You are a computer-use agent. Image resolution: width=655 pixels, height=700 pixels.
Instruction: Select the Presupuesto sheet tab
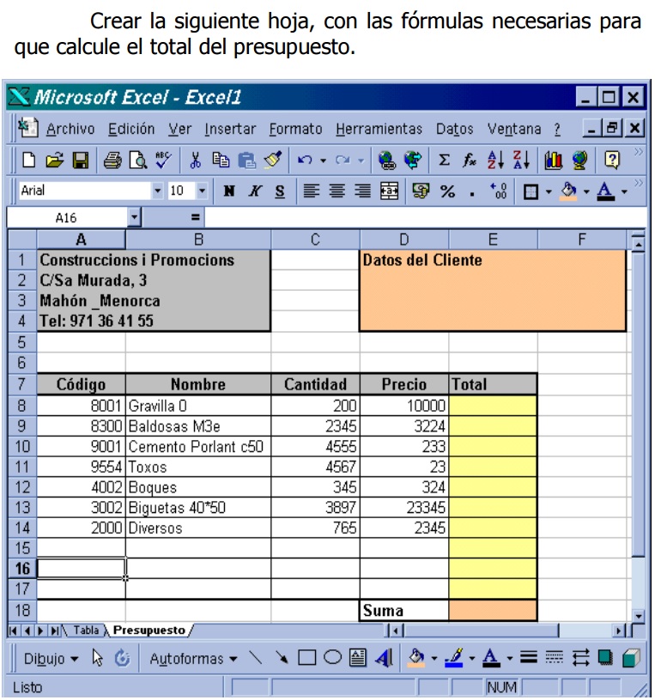coord(149,630)
